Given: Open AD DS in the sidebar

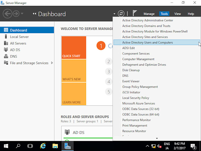Looking at the screenshot, I should click(15, 50).
